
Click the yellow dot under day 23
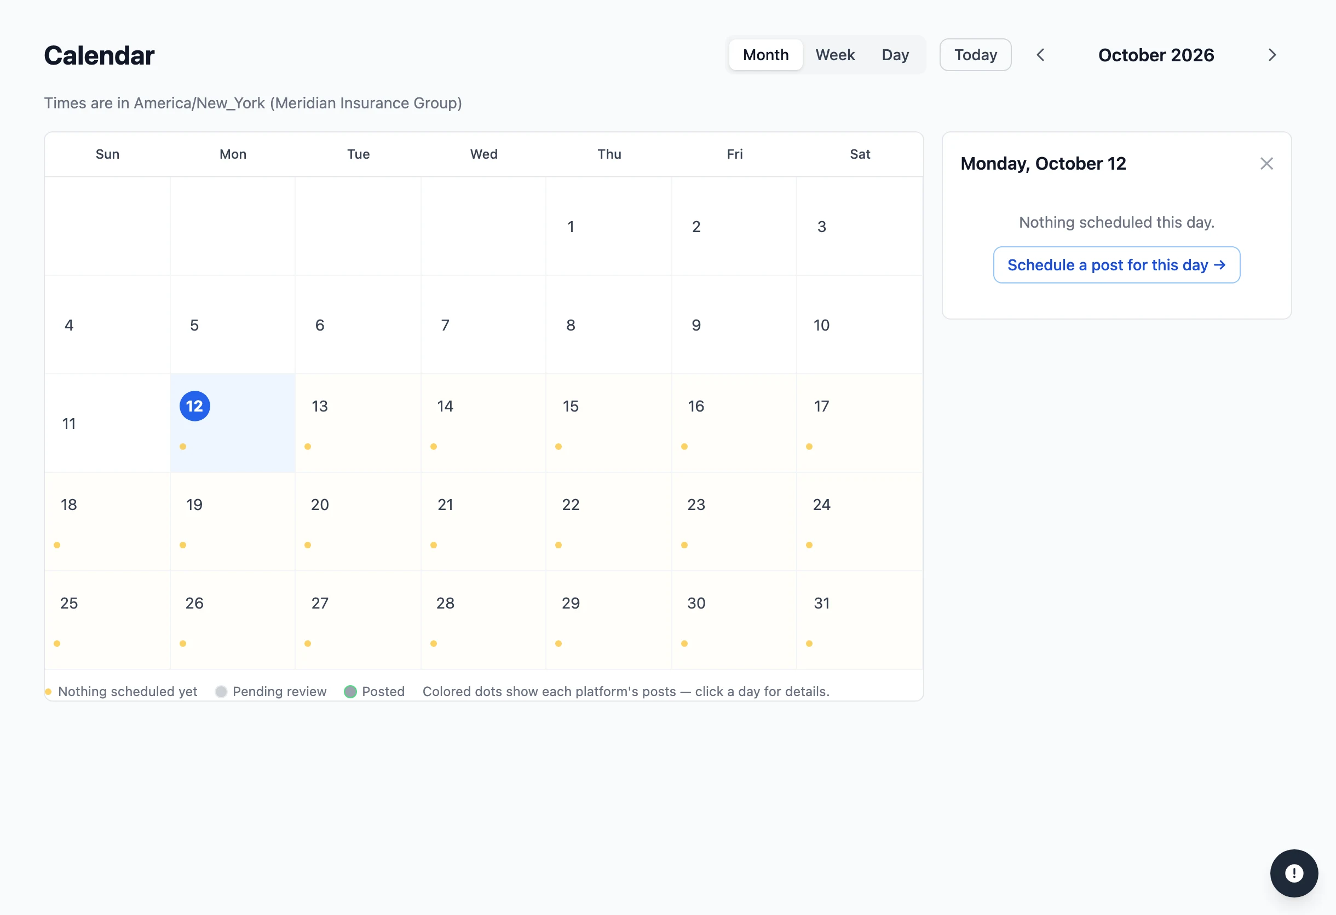click(684, 545)
